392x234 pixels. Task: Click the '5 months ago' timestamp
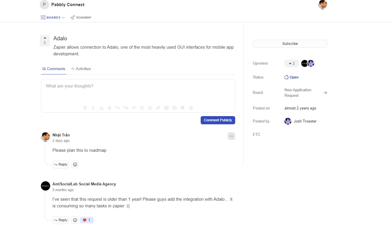(x=63, y=190)
